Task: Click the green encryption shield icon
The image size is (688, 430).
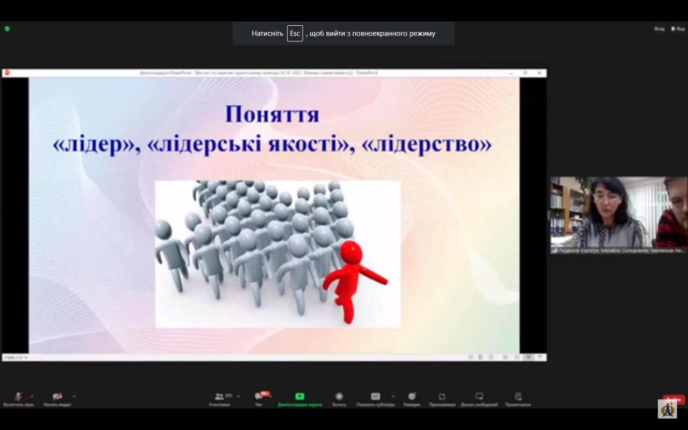Action: [x=7, y=29]
